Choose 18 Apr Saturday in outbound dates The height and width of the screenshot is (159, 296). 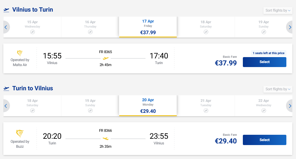[x=206, y=27]
